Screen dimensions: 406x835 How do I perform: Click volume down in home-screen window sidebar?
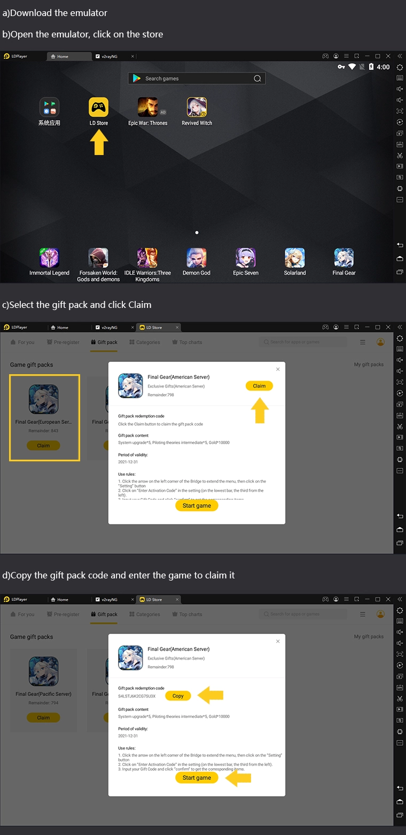(x=400, y=100)
